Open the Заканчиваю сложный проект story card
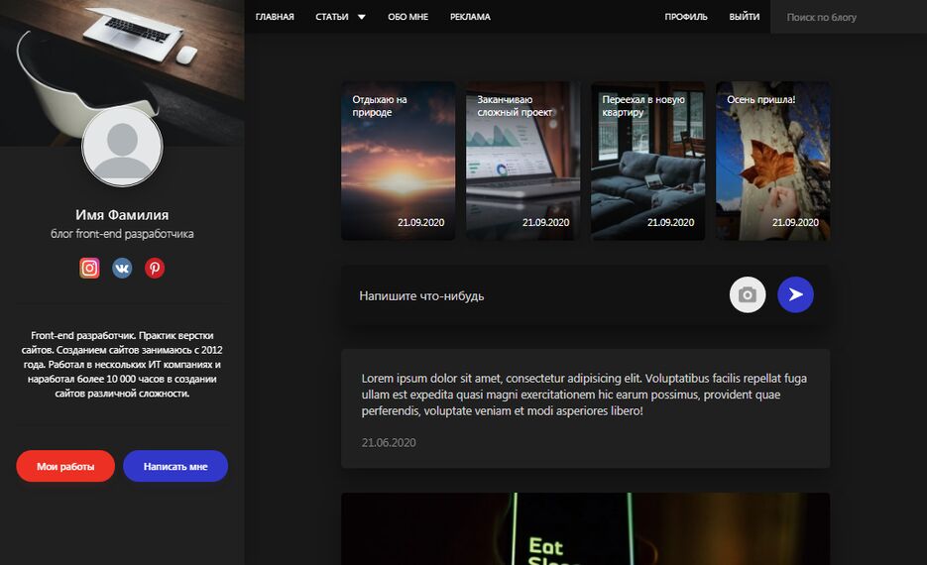 pyautogui.click(x=523, y=161)
